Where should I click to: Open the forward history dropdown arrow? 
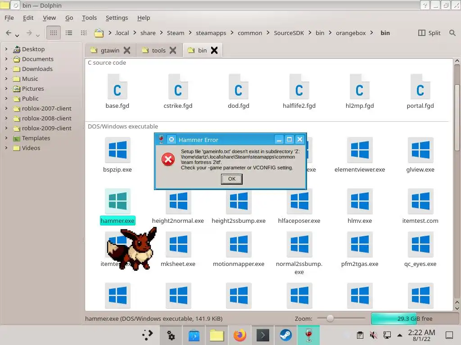38,35
